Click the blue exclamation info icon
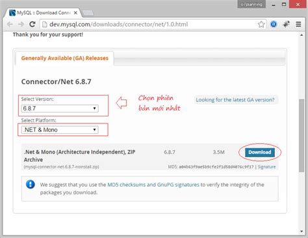The width and height of the screenshot is (308, 238). (x=31, y=185)
